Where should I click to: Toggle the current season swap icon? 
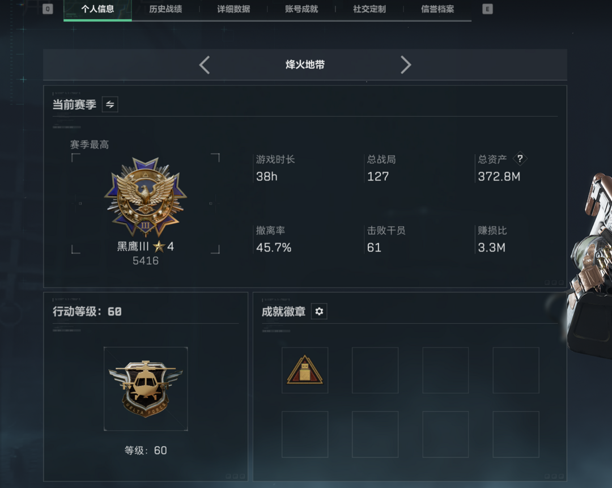pyautogui.click(x=110, y=105)
